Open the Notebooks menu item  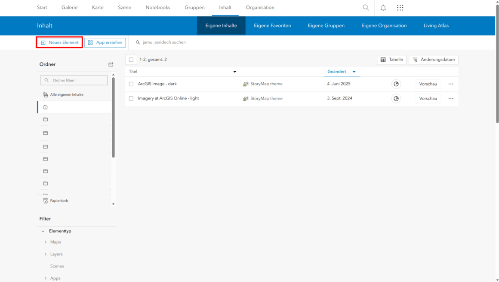tap(158, 7)
